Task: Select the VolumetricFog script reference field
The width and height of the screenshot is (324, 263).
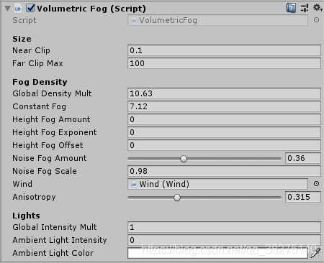Action: 217,20
